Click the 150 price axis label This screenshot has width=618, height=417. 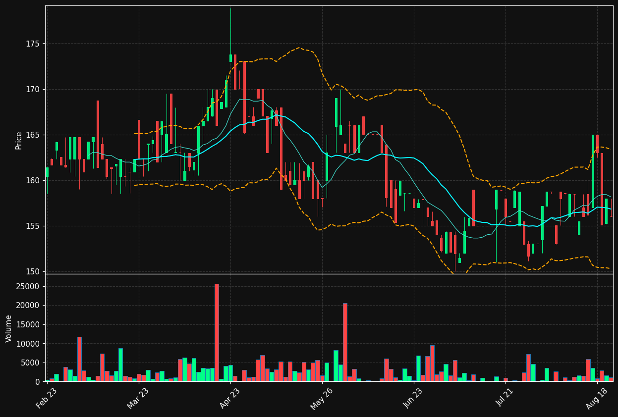click(x=33, y=271)
